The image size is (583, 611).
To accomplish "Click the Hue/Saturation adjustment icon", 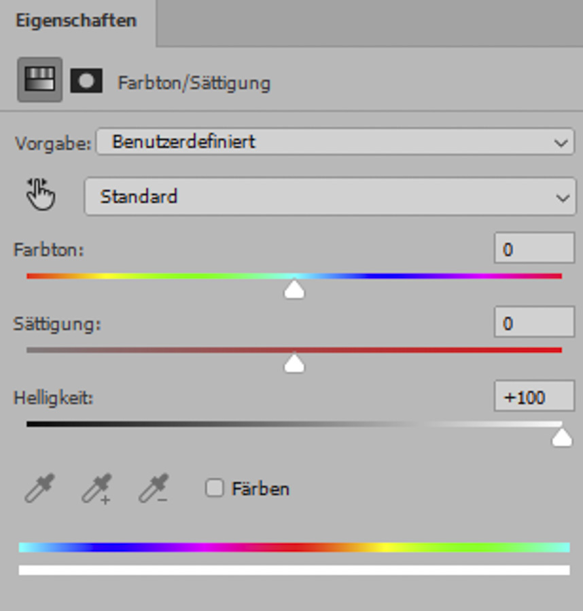I will pos(39,81).
